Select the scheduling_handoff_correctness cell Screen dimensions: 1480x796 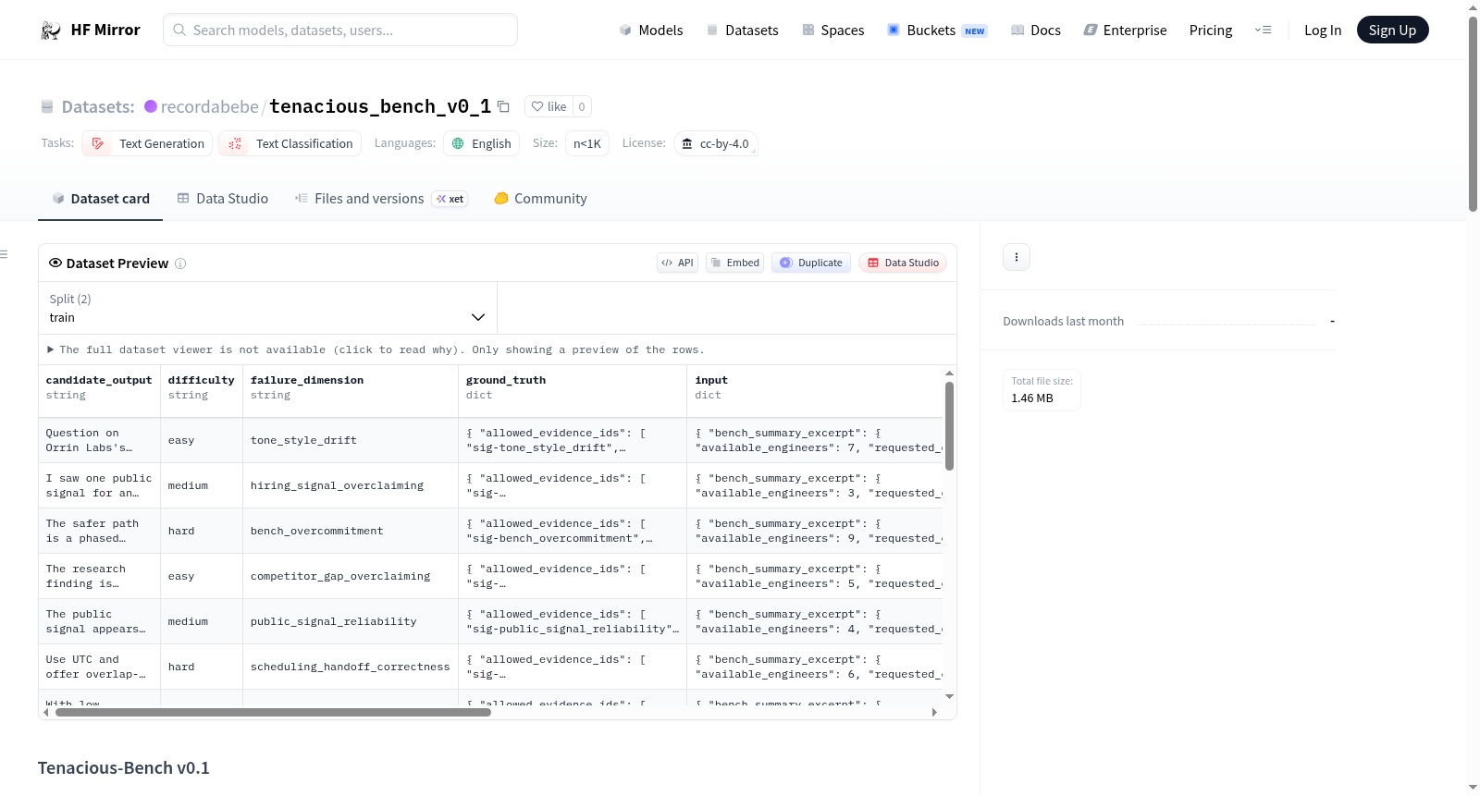tap(351, 667)
